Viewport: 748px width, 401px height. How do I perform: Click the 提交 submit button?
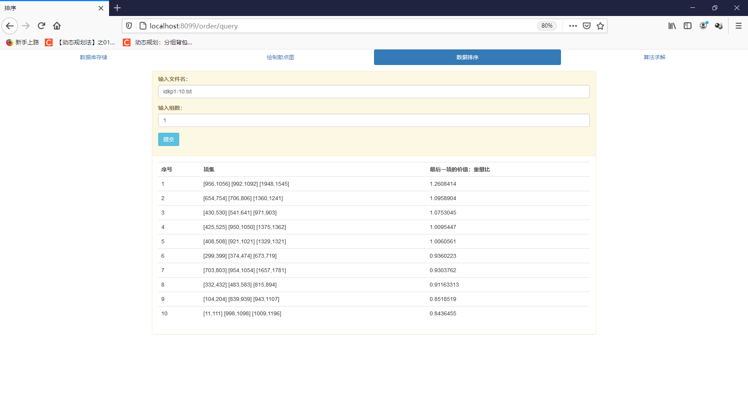169,139
